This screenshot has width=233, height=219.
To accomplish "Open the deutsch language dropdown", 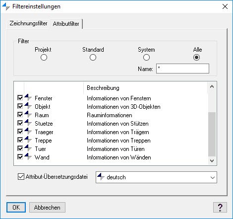I will (x=156, y=177).
